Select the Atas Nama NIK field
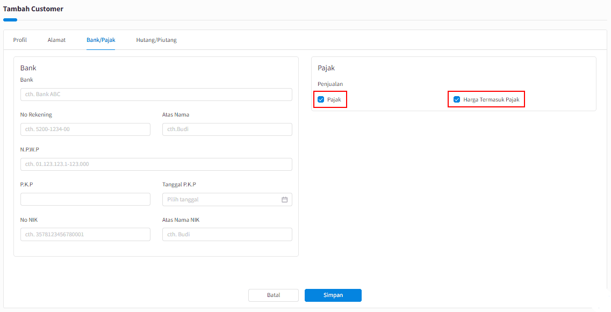The image size is (611, 312). [227, 235]
